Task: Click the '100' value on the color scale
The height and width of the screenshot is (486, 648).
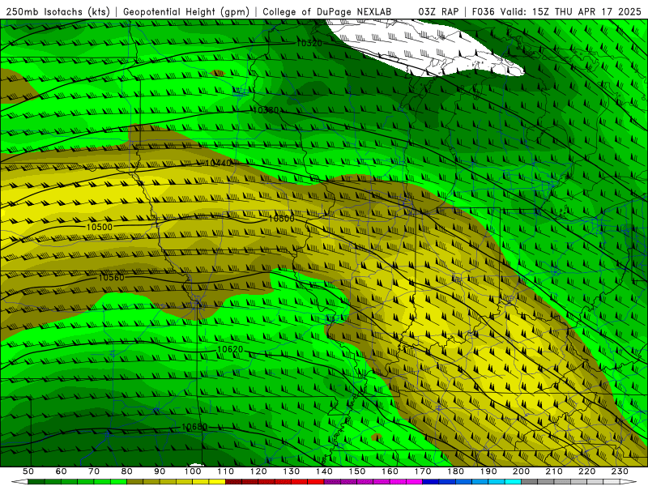Action: click(193, 471)
